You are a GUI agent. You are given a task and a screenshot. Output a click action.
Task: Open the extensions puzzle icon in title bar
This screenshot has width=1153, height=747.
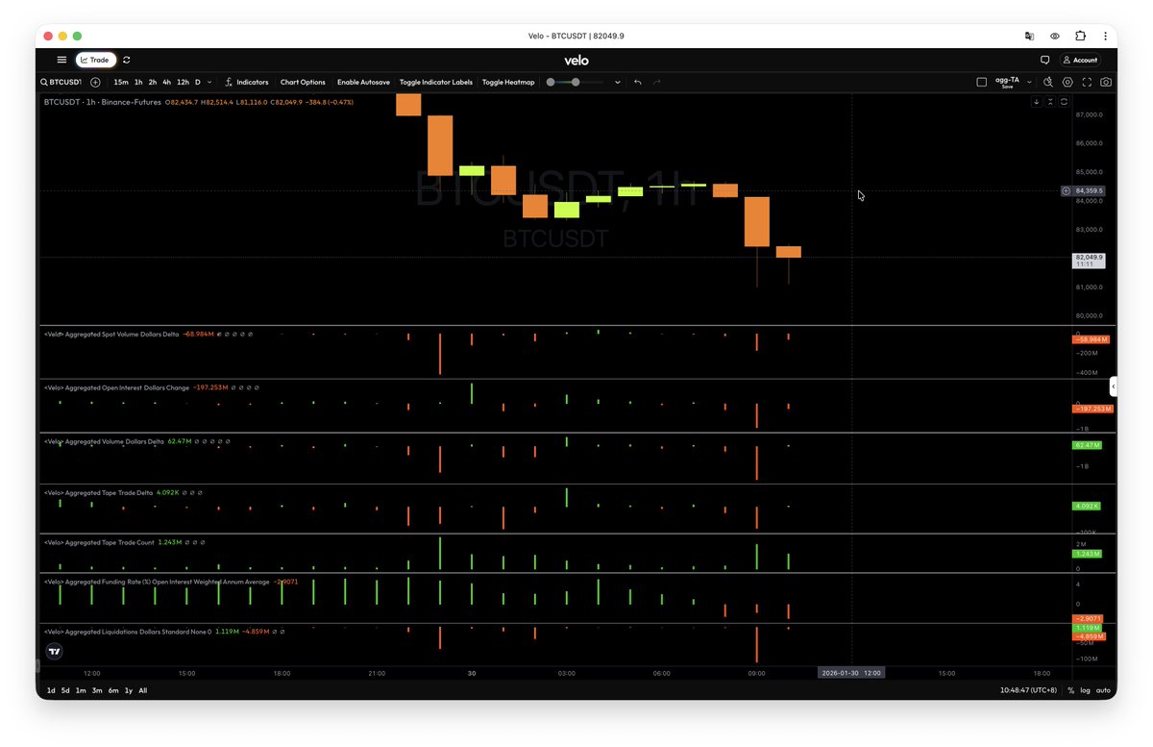(1080, 36)
